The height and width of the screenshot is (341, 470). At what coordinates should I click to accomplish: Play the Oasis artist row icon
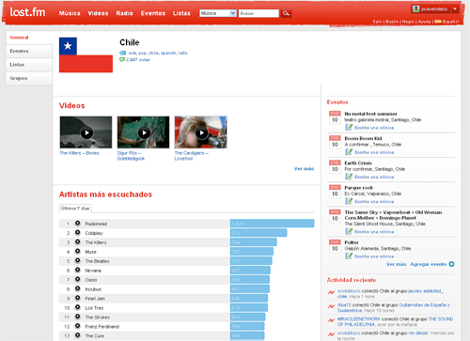point(77,279)
